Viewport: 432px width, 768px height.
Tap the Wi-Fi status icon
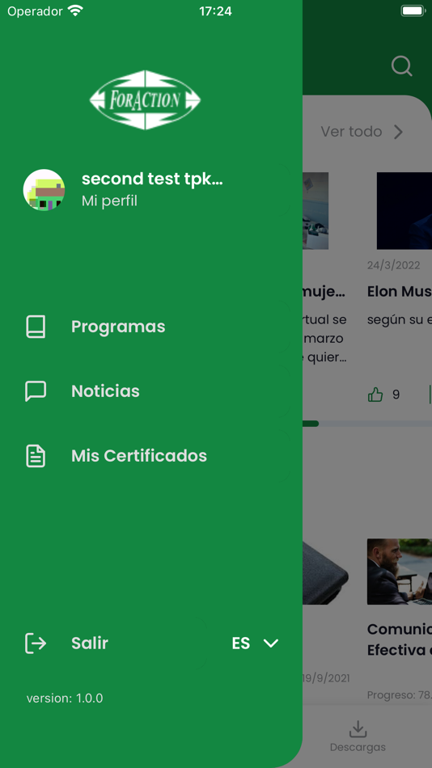pyautogui.click(x=75, y=11)
